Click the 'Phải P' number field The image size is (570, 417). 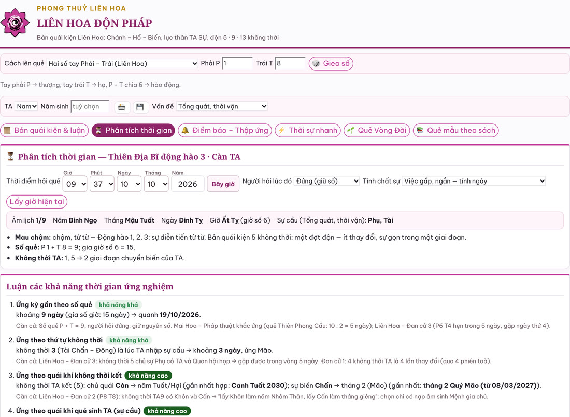click(237, 63)
